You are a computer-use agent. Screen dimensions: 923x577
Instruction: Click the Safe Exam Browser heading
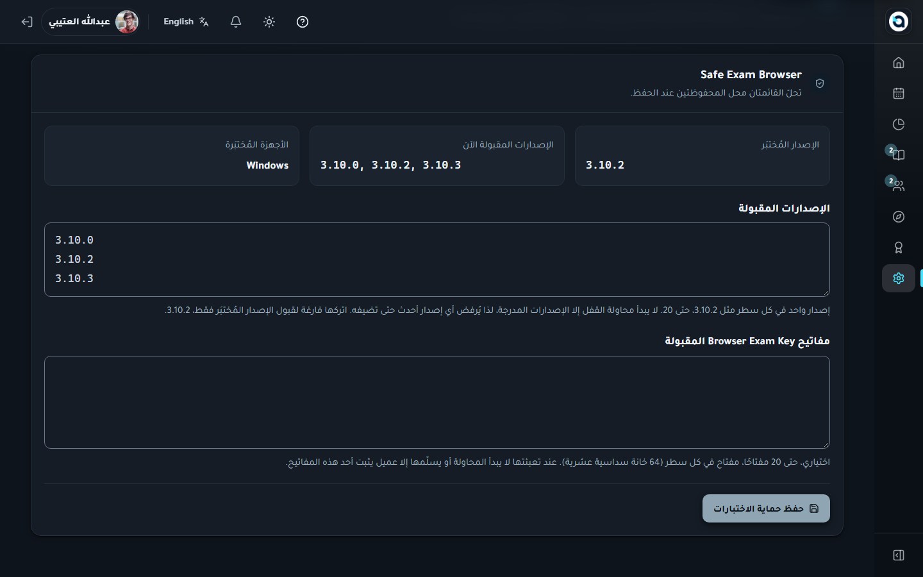[x=751, y=74]
